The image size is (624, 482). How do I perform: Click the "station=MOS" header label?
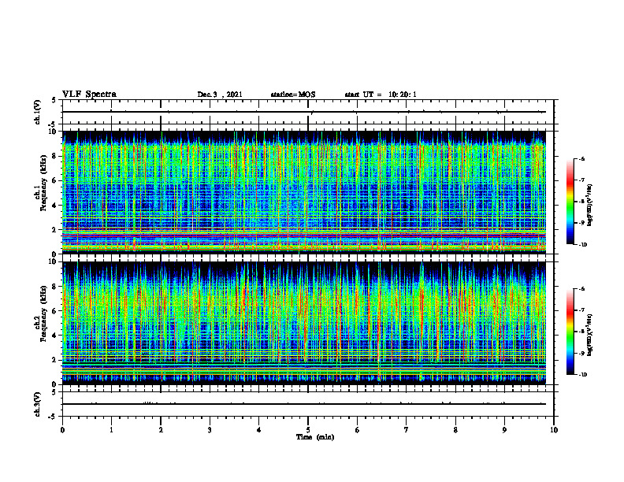point(293,95)
